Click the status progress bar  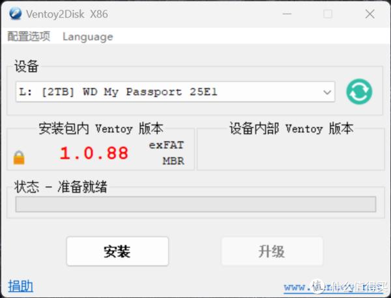click(195, 204)
